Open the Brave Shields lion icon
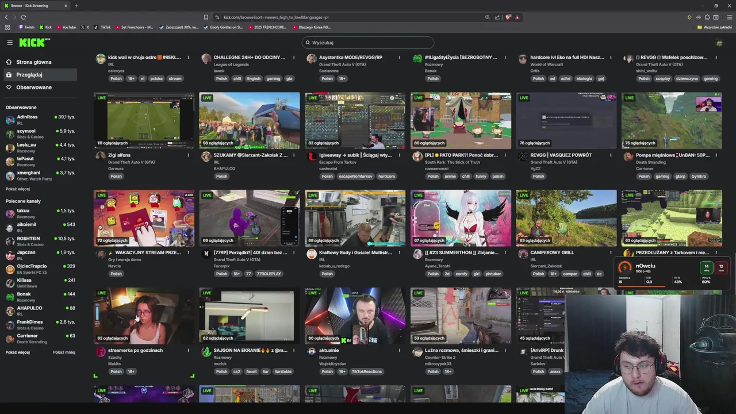Image resolution: width=736 pixels, height=414 pixels. tap(508, 17)
